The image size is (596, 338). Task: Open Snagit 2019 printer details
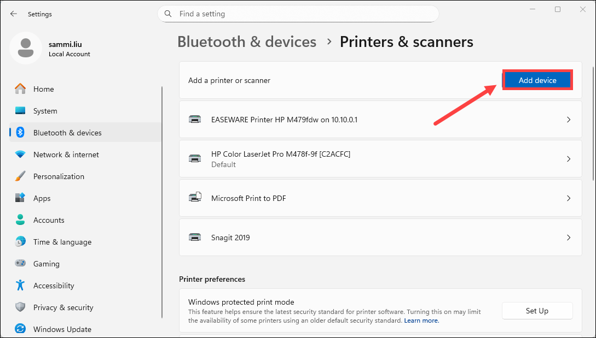568,238
